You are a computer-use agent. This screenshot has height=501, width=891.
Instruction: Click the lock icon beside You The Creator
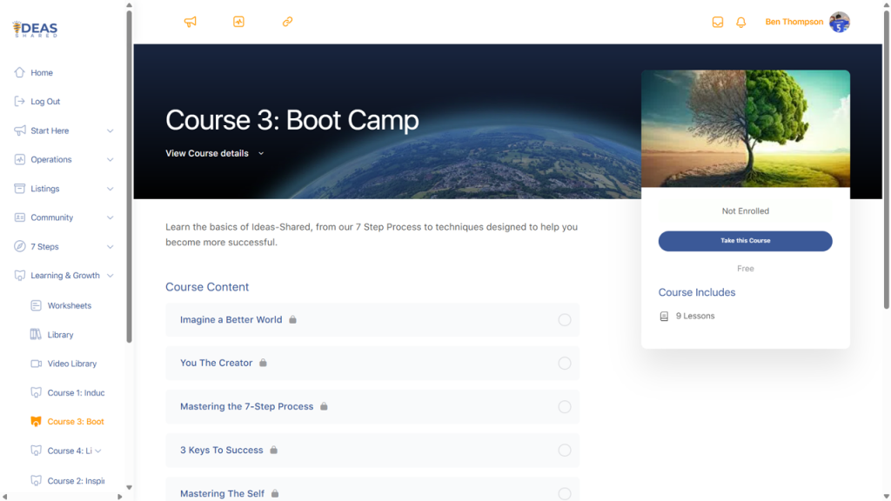click(263, 363)
